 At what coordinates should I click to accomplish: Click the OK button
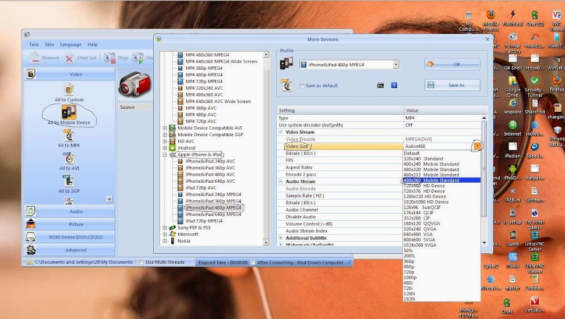pyautogui.click(x=452, y=65)
